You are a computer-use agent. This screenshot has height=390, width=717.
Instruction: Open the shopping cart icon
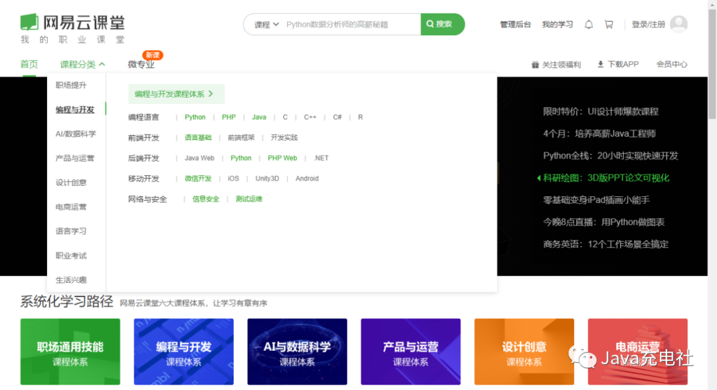click(x=608, y=23)
